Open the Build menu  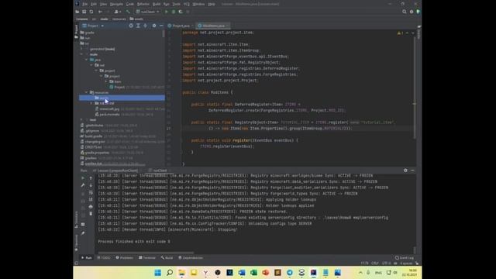(x=157, y=4)
